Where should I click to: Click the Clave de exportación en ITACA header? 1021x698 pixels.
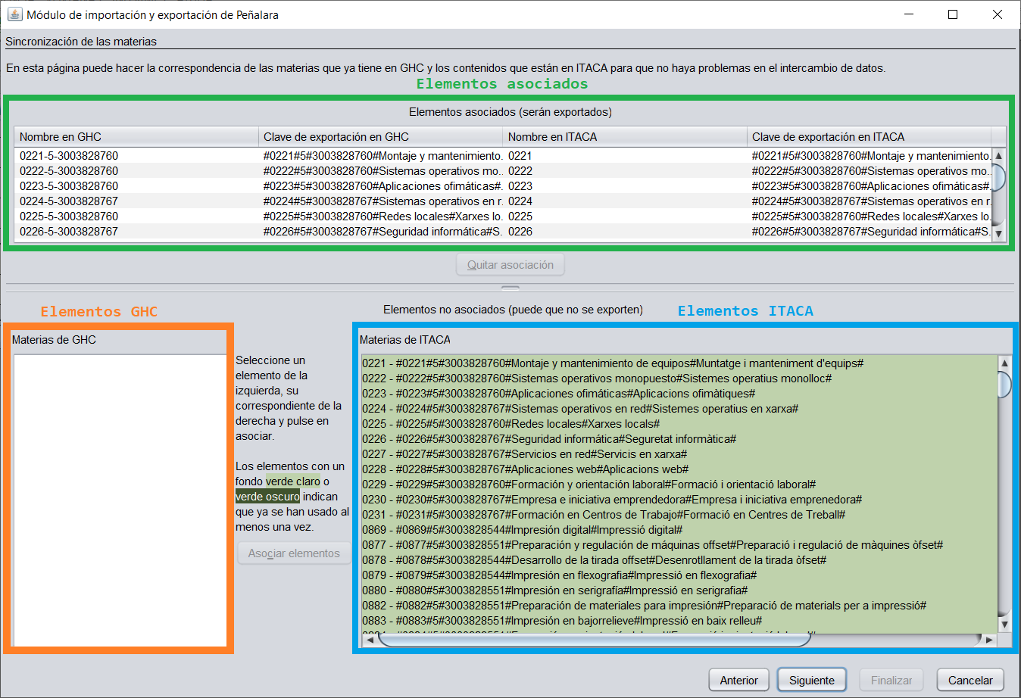point(869,137)
